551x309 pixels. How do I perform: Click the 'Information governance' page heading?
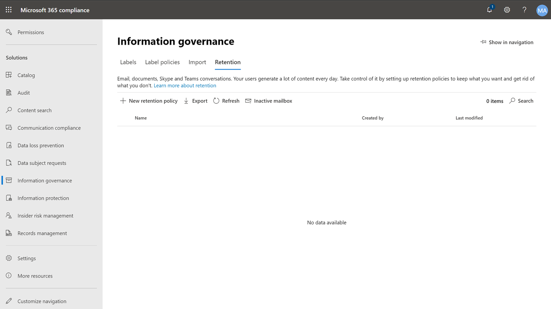[x=176, y=41]
